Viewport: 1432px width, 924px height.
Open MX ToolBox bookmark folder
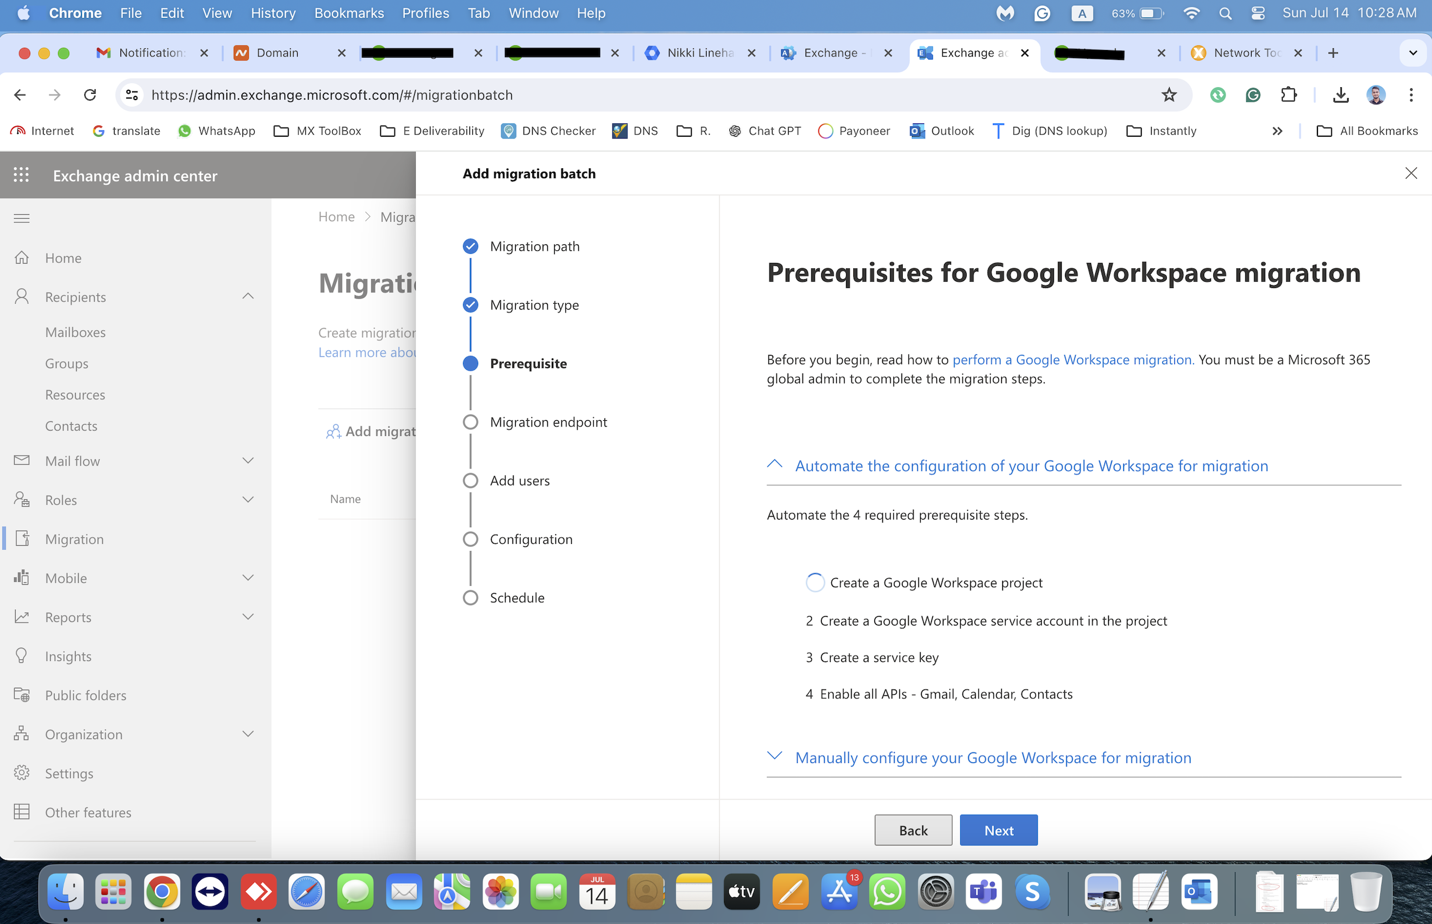click(318, 131)
